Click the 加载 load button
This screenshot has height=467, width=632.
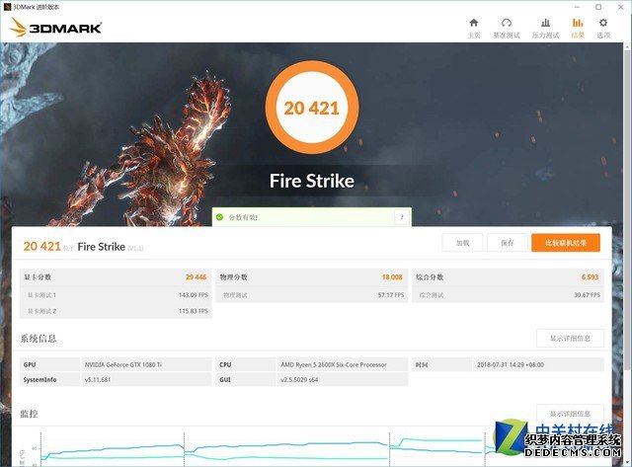[x=462, y=243]
